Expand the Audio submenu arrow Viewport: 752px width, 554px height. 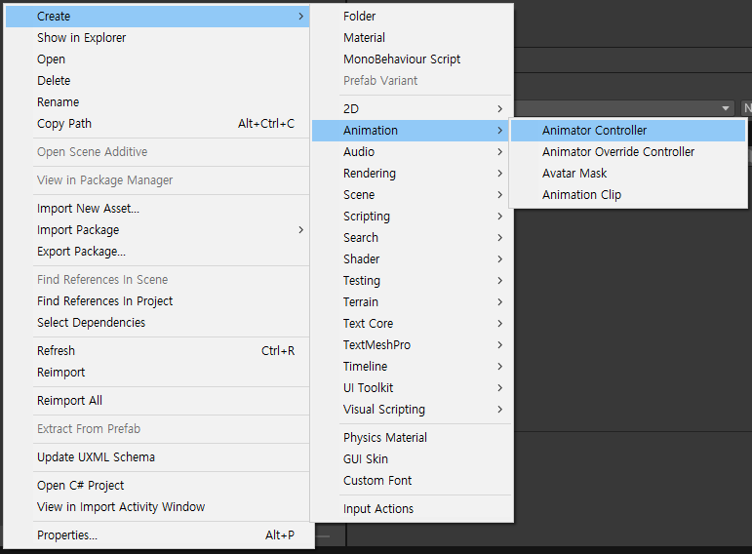tap(499, 152)
